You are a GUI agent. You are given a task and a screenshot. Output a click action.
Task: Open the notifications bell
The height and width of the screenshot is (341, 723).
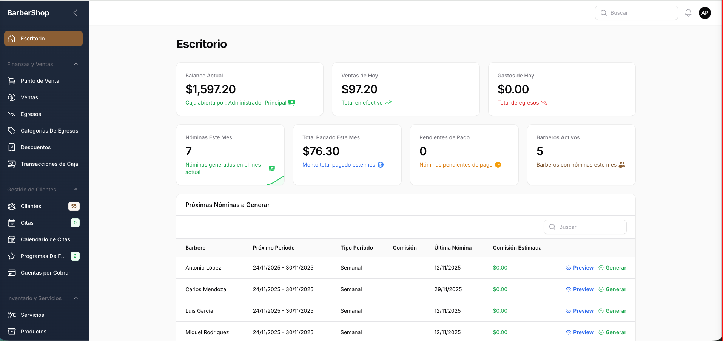coord(688,13)
